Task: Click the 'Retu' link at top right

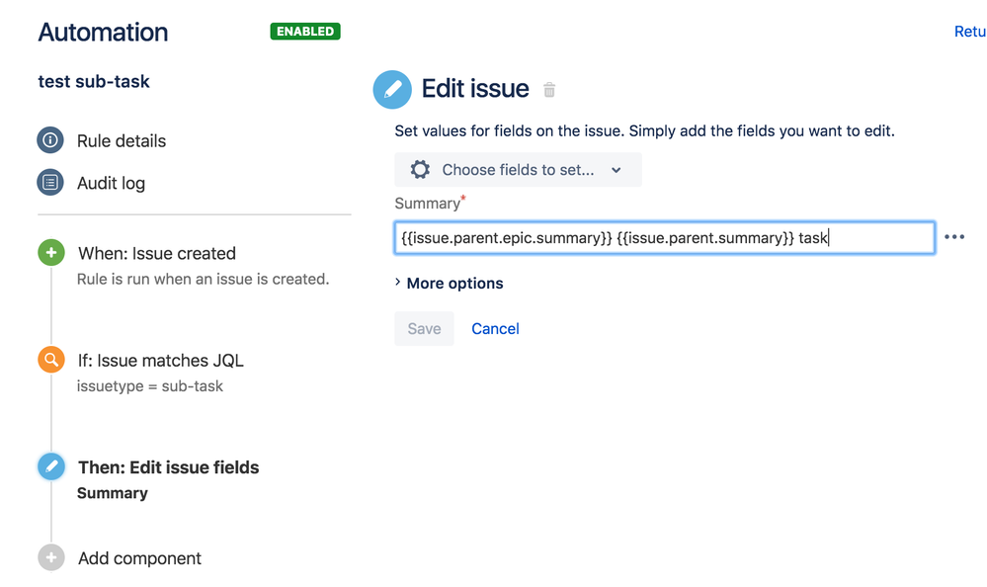Action: pos(968,31)
